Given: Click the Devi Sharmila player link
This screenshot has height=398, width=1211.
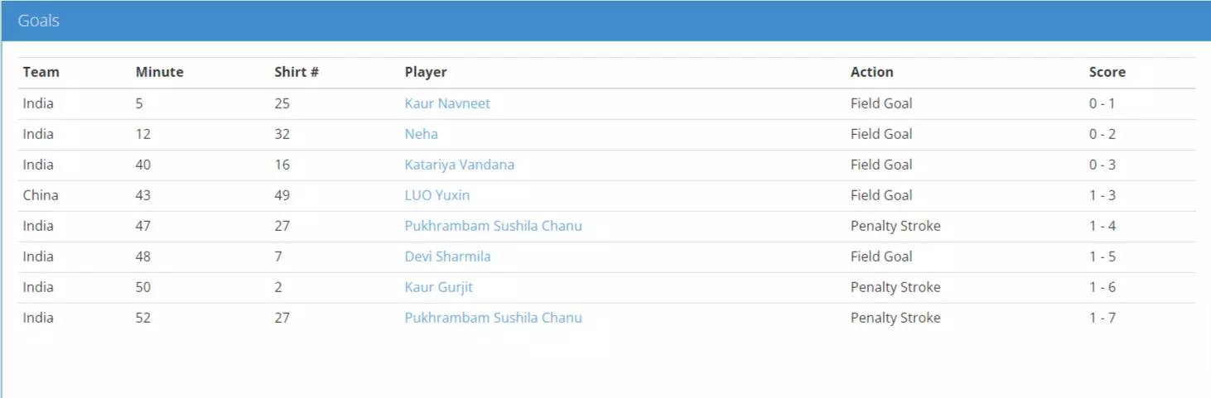Looking at the screenshot, I should pyautogui.click(x=447, y=257).
